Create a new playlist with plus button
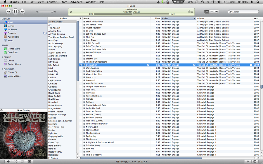The width and height of the screenshot is (263, 164). pyautogui.click(x=8, y=161)
